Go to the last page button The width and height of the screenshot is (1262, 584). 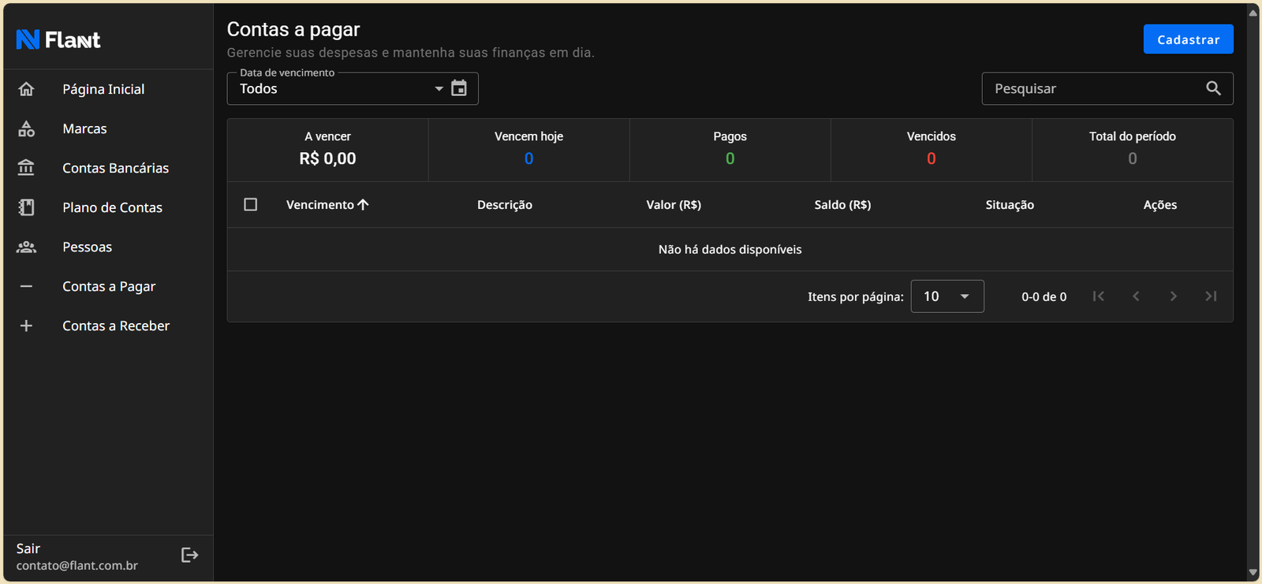click(1211, 296)
